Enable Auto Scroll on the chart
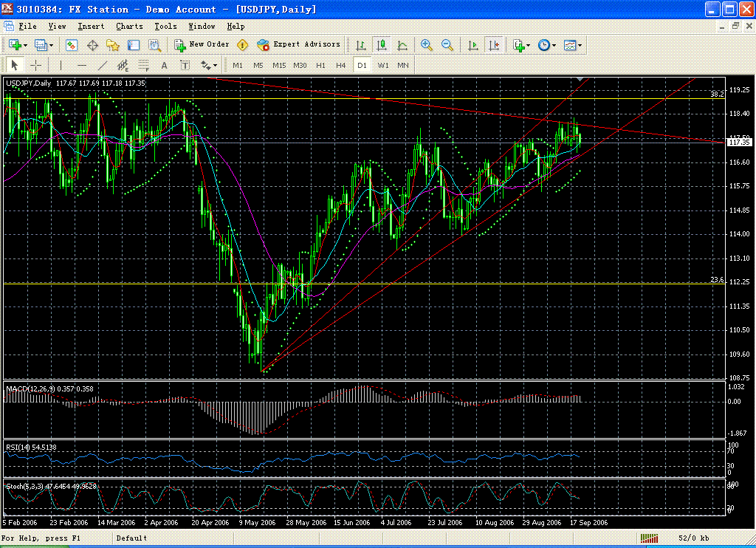The width and height of the screenshot is (756, 548). 473,45
